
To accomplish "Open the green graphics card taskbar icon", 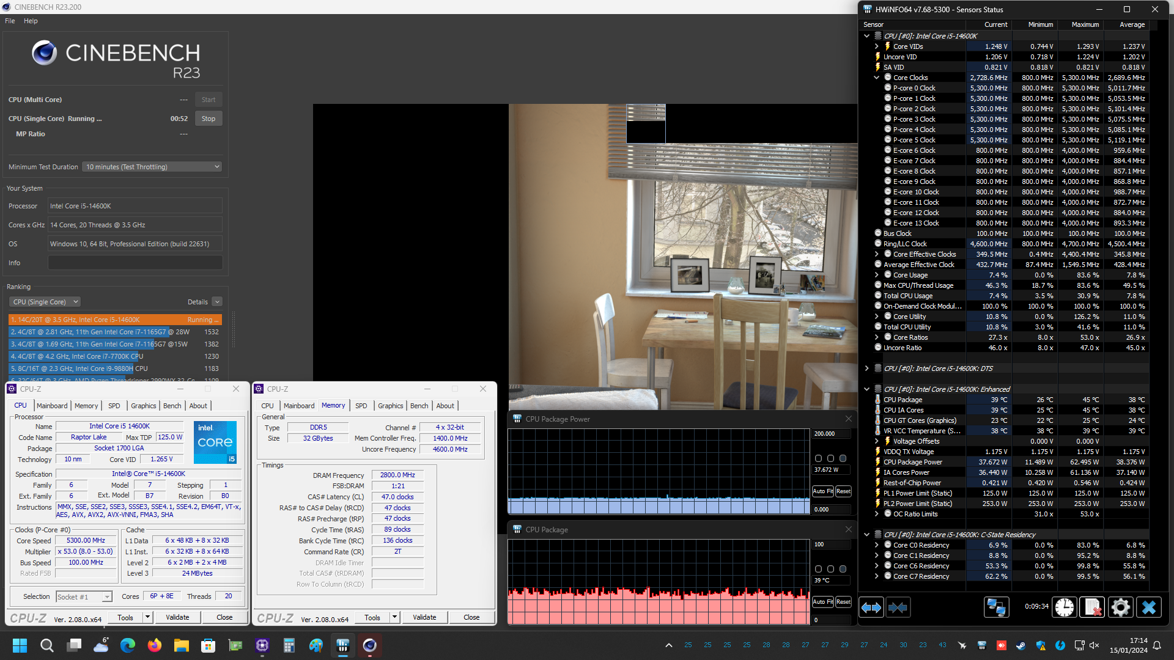I will tap(235, 645).
